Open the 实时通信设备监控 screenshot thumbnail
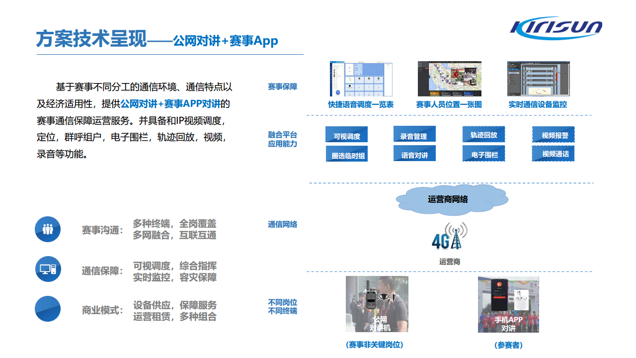This screenshot has height=358, width=636. (538, 79)
